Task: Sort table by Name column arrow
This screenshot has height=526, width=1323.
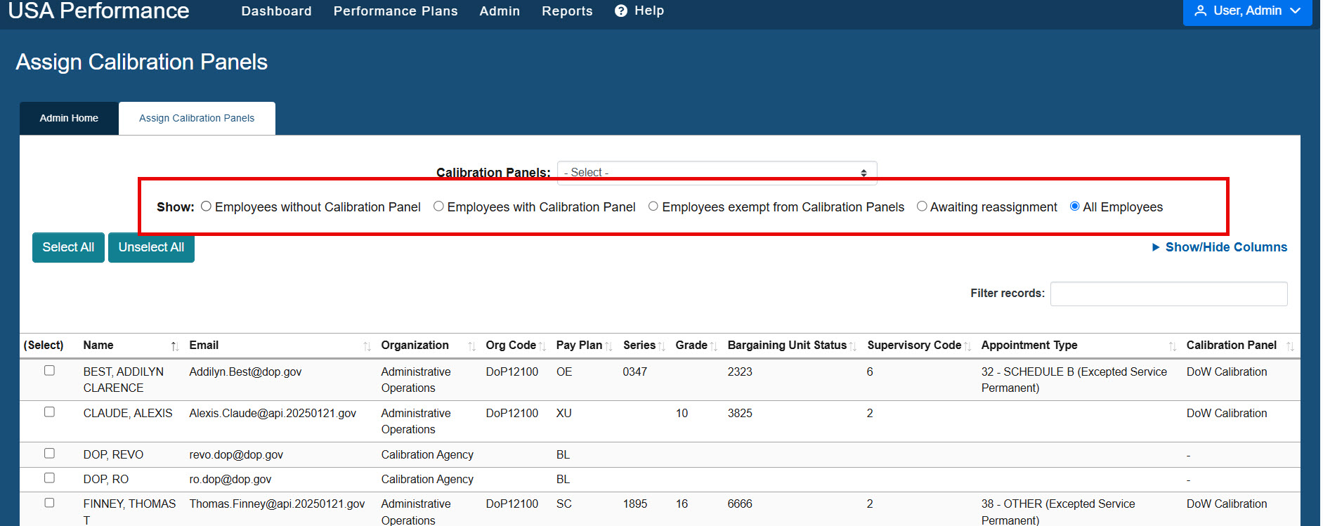Action: pyautogui.click(x=174, y=346)
